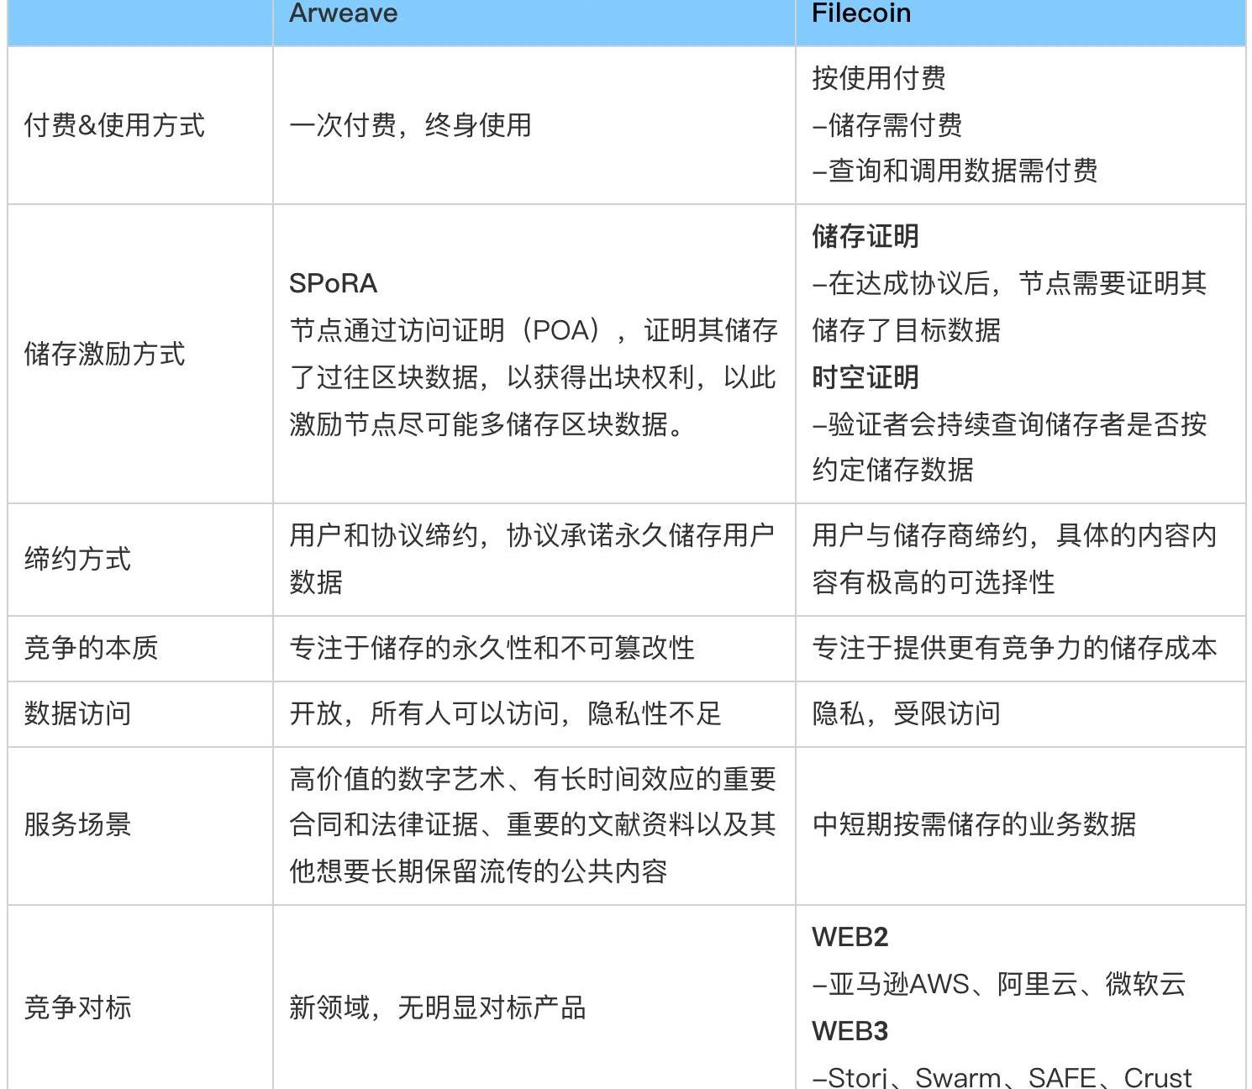Click the bold 储存证明 heading

pyautogui.click(x=865, y=236)
